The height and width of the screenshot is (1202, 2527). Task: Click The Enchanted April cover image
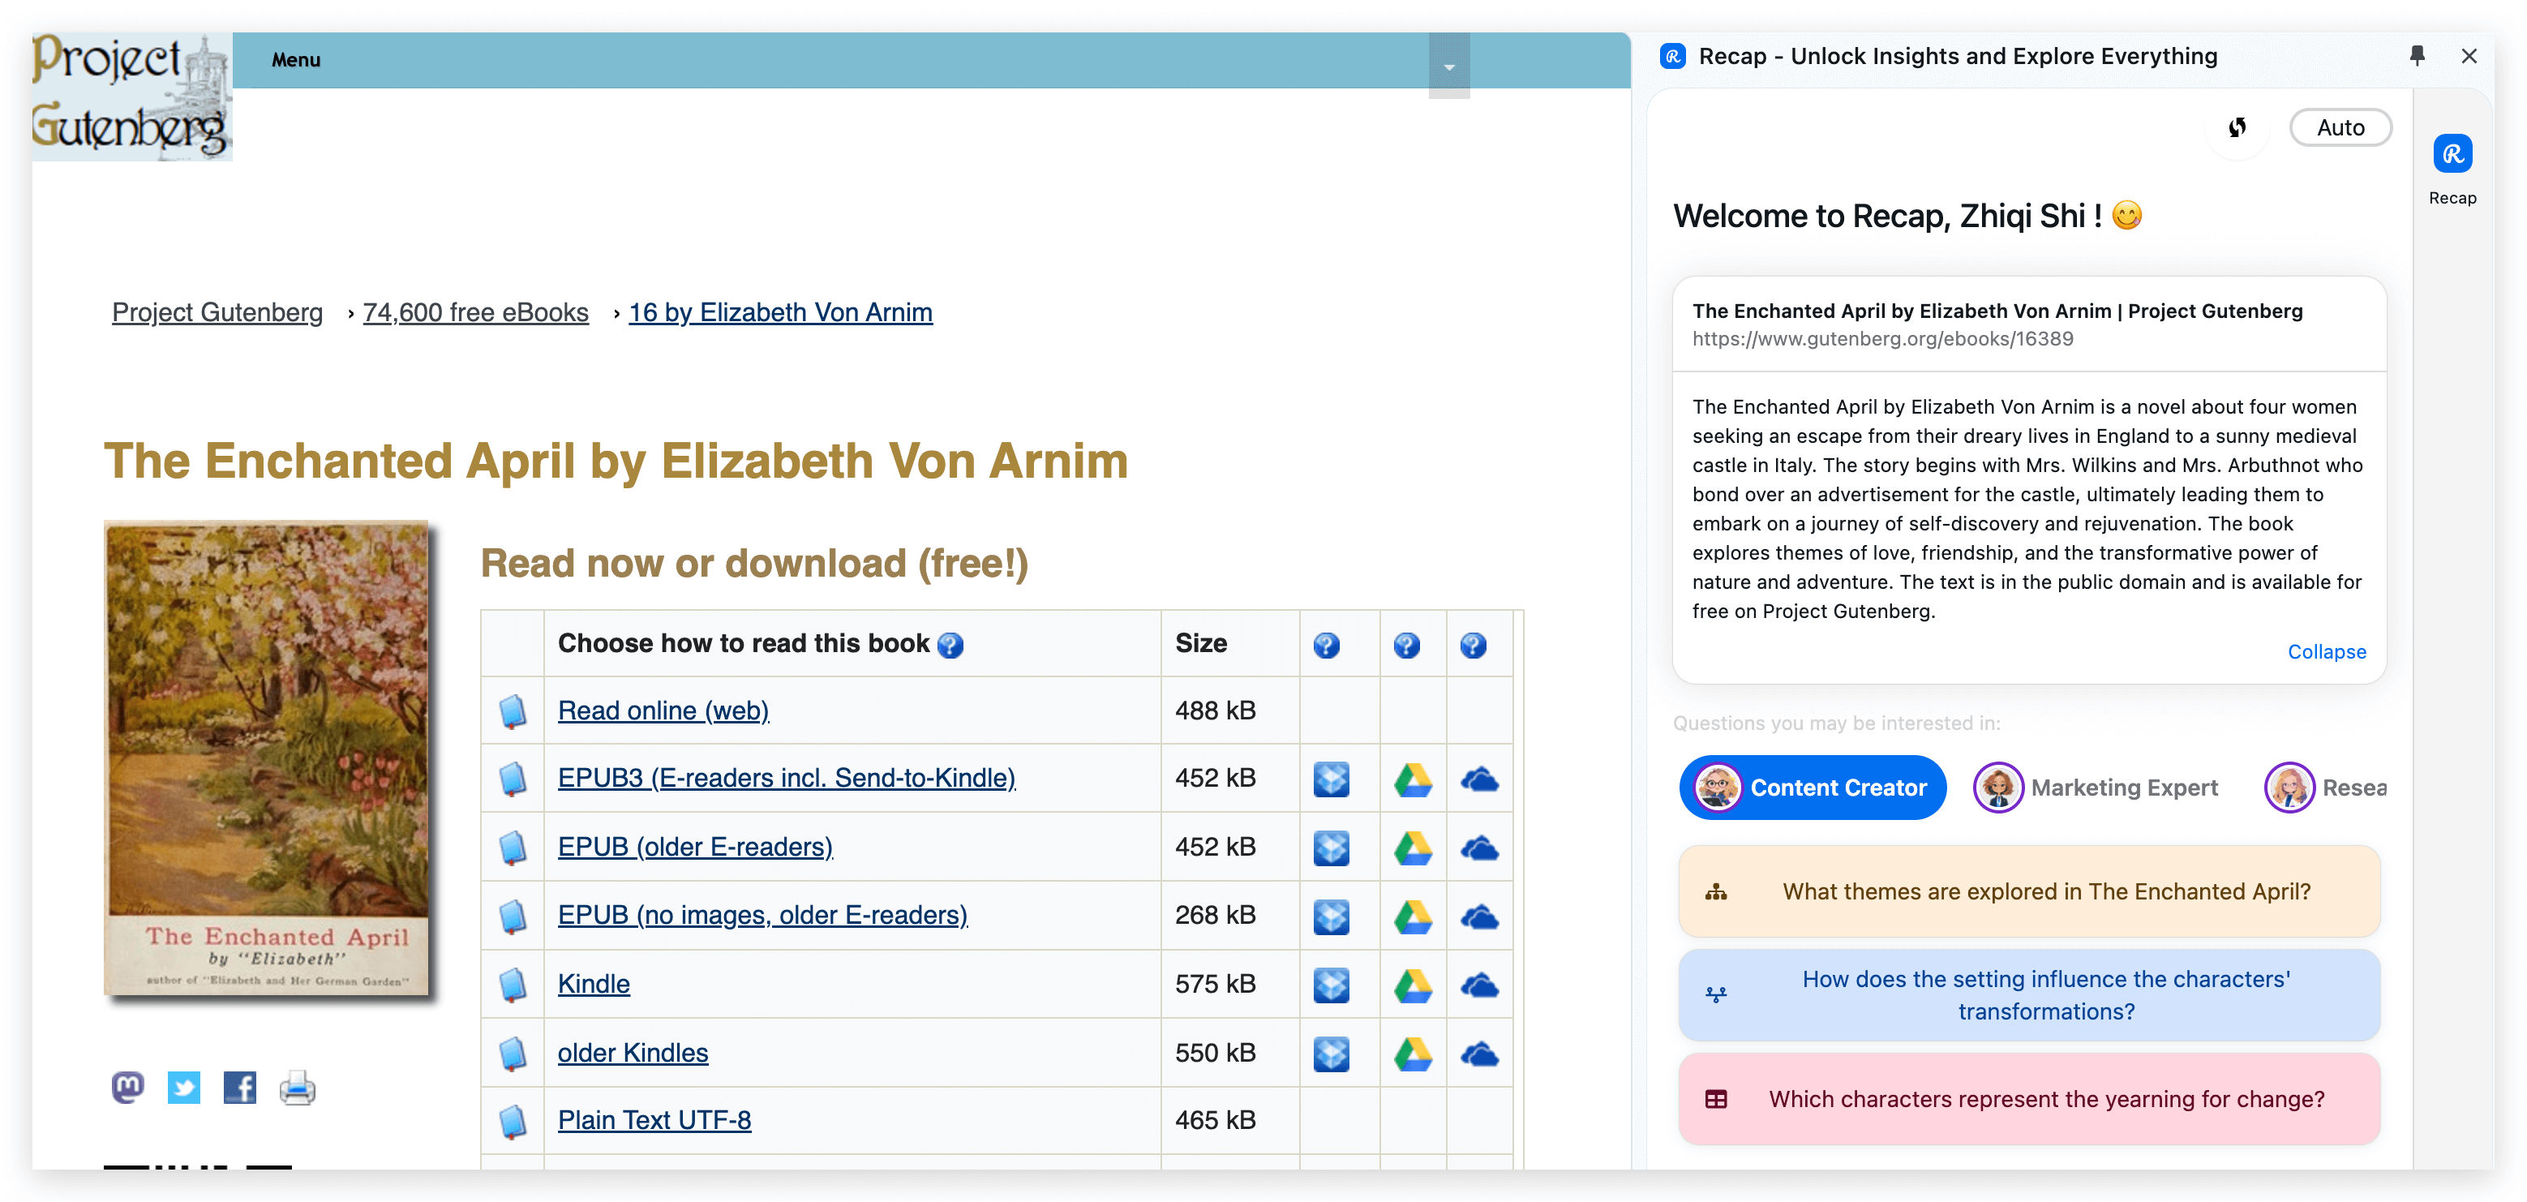tap(267, 758)
